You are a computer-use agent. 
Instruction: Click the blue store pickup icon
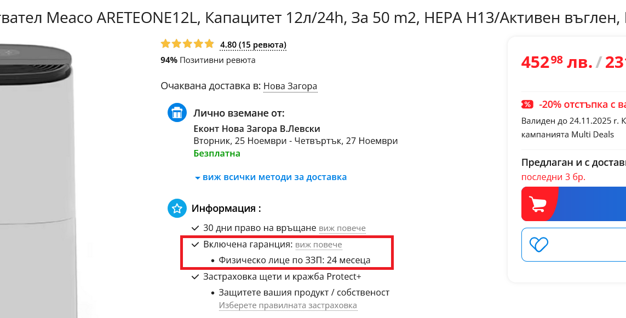177,113
